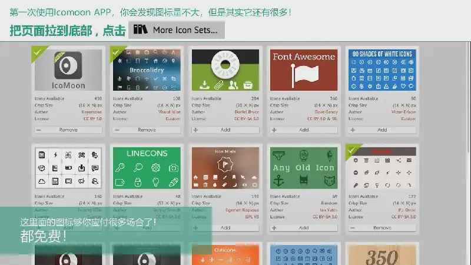
Task: Open 80 Shades of White's Custom license link
Action: 409,119
